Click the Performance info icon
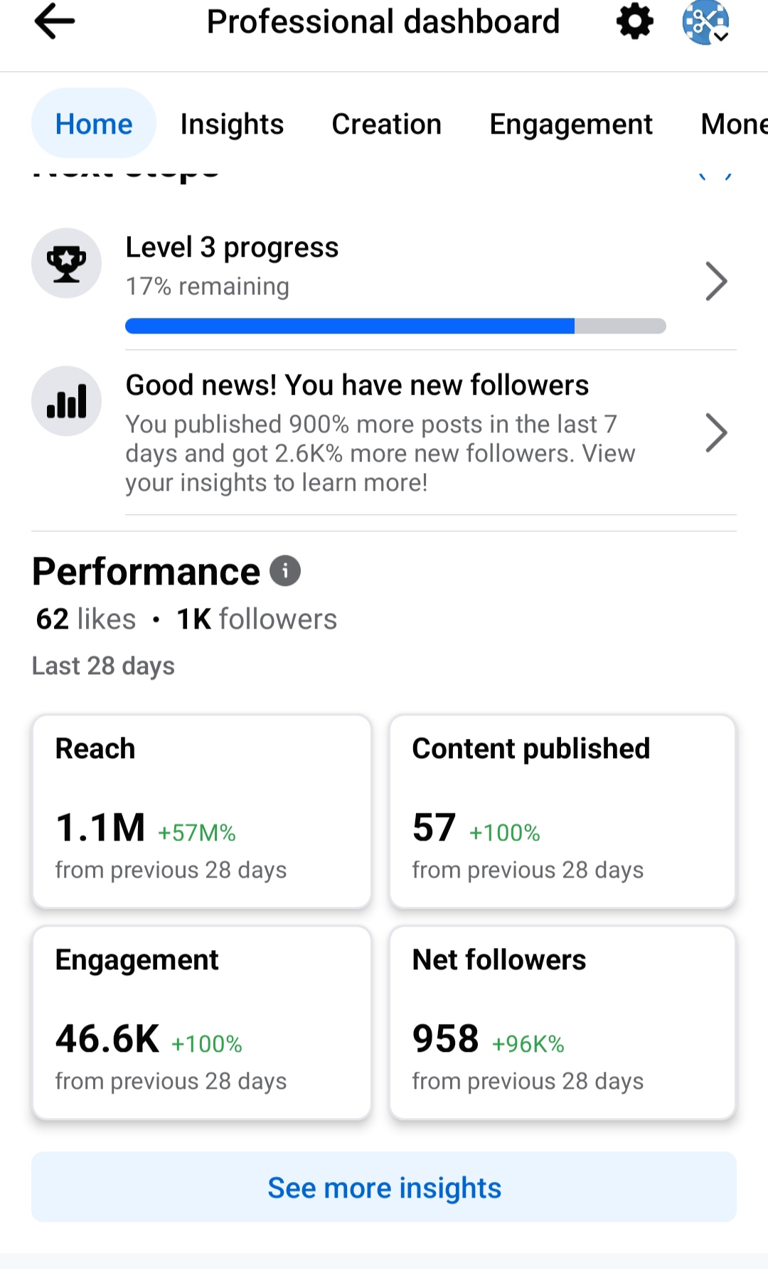The height and width of the screenshot is (1278, 768). [285, 571]
